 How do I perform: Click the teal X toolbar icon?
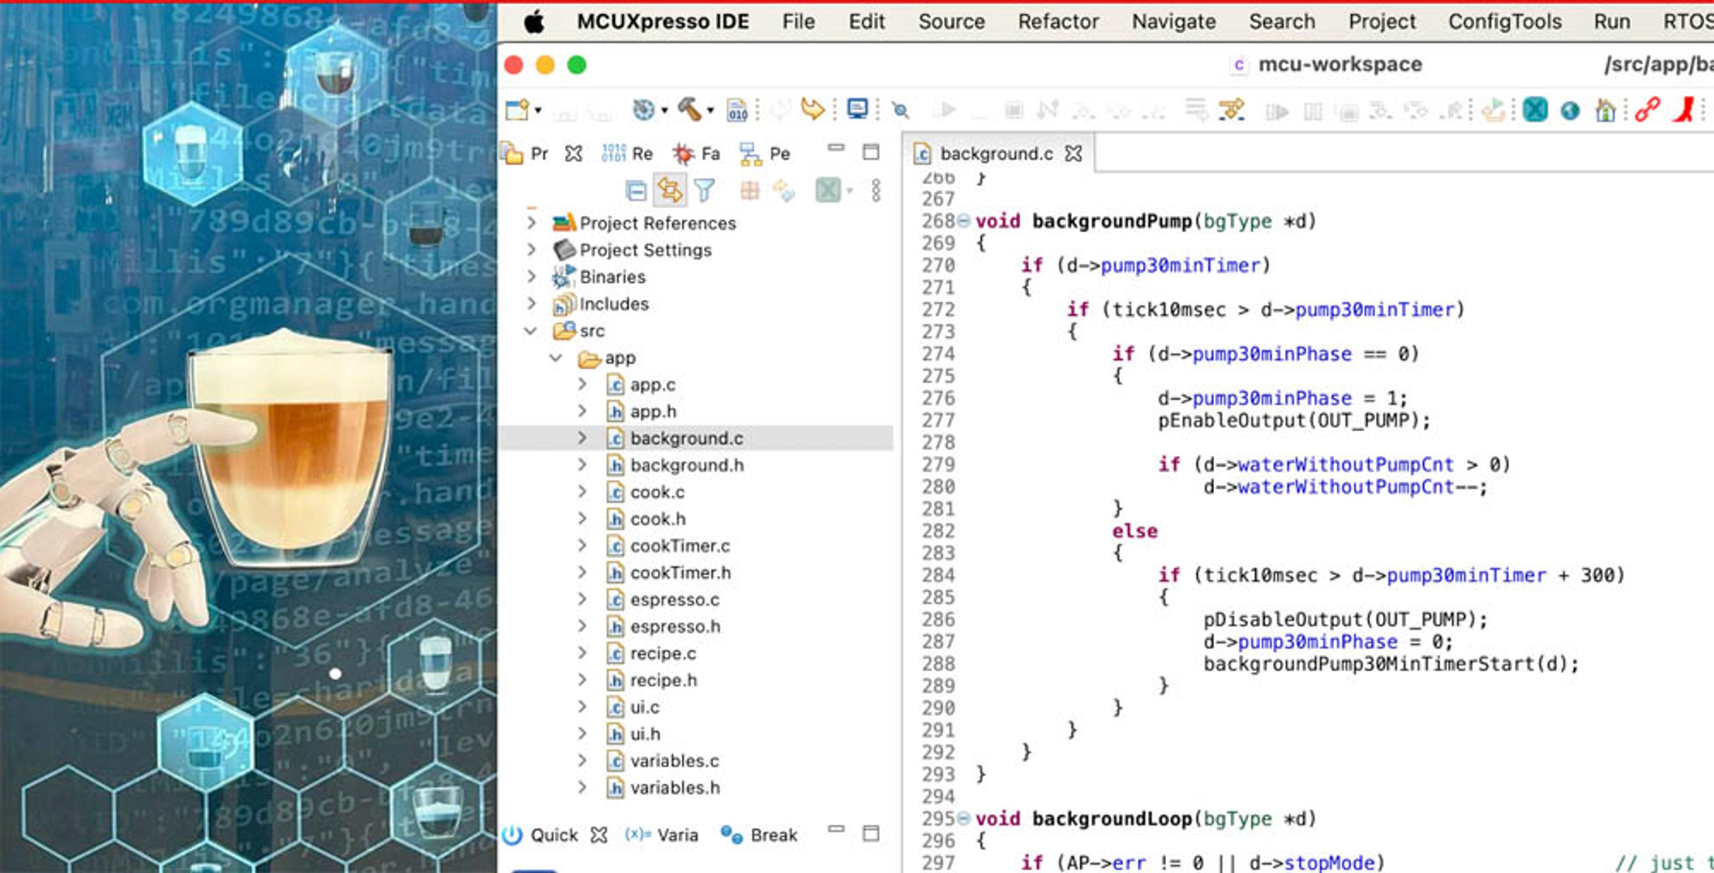click(x=1535, y=109)
